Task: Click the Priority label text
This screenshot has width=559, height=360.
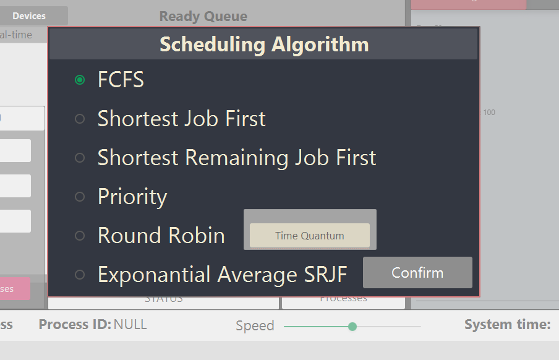Action: click(132, 197)
